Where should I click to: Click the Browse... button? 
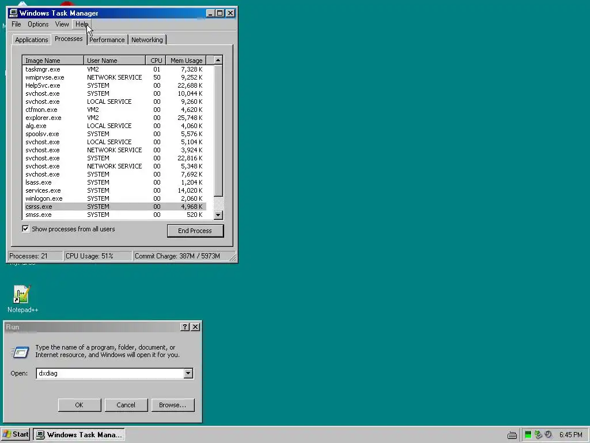click(172, 405)
